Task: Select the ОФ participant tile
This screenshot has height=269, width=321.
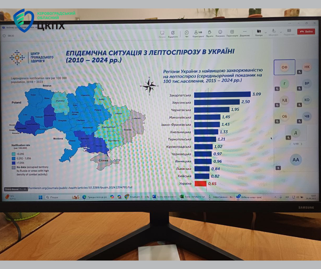Action: click(x=284, y=67)
